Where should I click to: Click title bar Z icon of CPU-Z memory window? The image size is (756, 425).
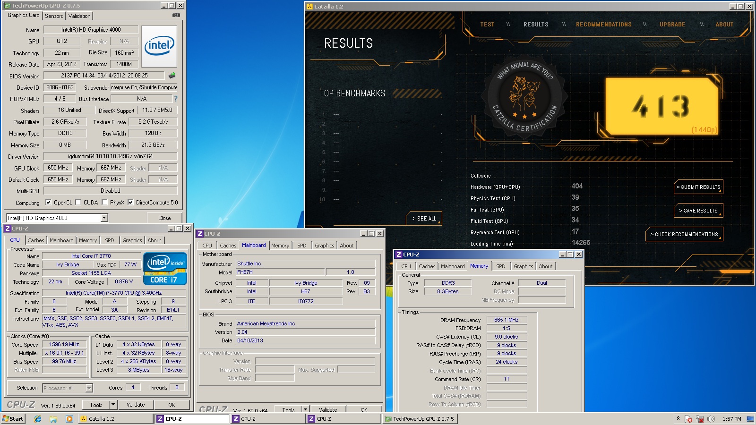coord(399,255)
